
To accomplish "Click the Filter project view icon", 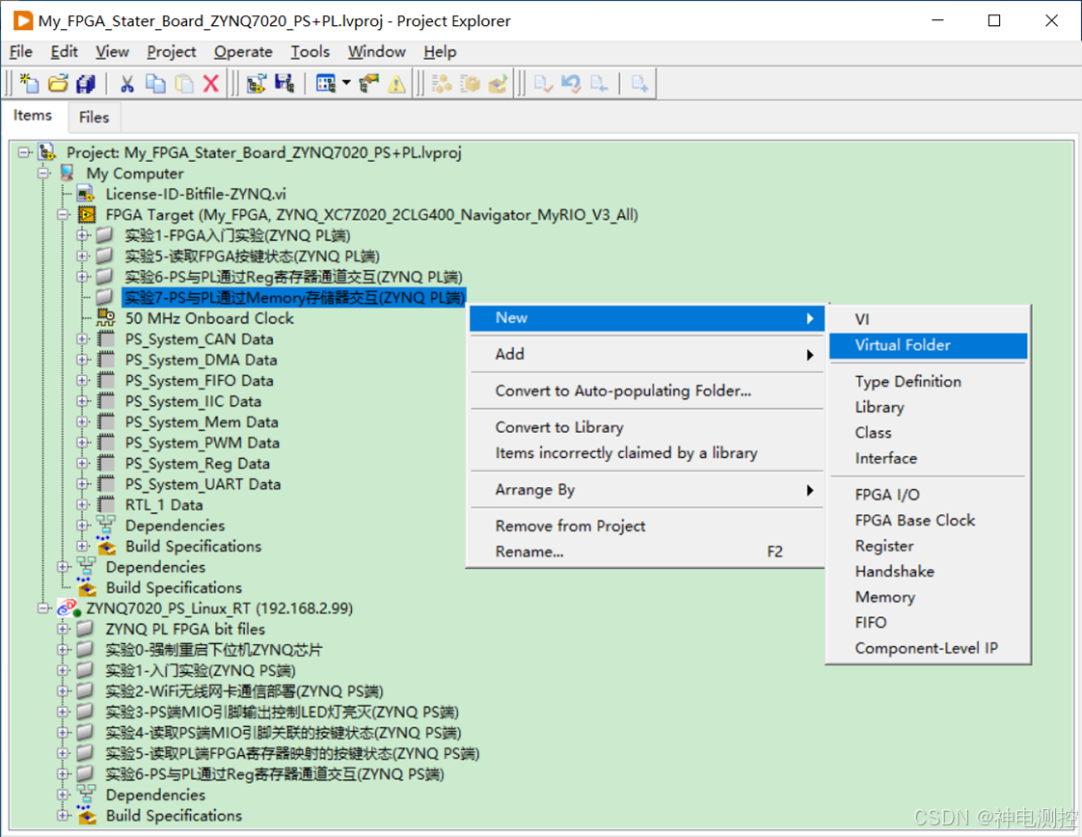I will click(326, 84).
